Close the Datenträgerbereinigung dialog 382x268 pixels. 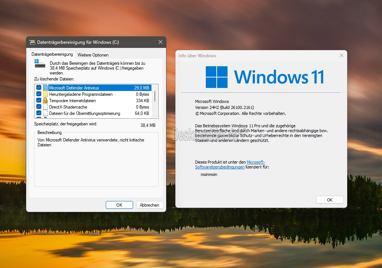click(x=160, y=42)
